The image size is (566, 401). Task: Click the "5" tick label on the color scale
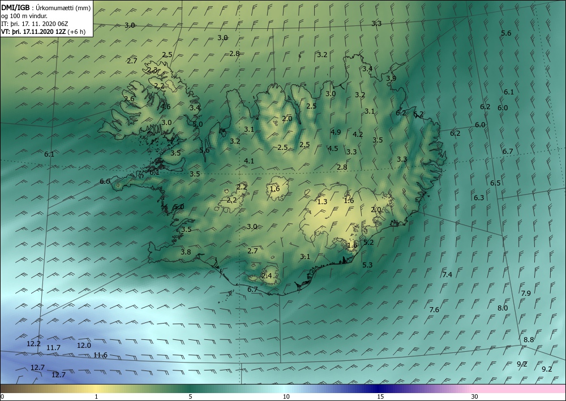point(190,396)
